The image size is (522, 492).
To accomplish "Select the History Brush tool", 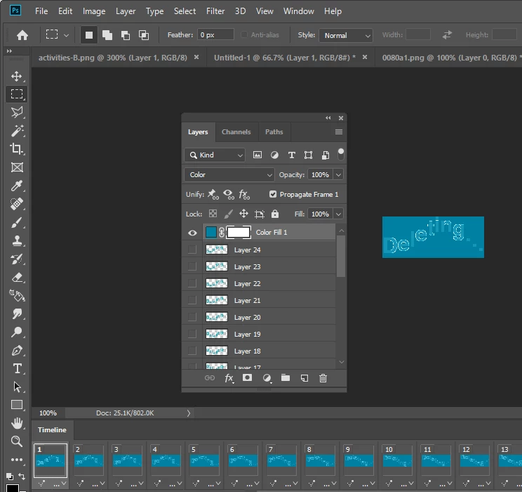I will click(17, 259).
